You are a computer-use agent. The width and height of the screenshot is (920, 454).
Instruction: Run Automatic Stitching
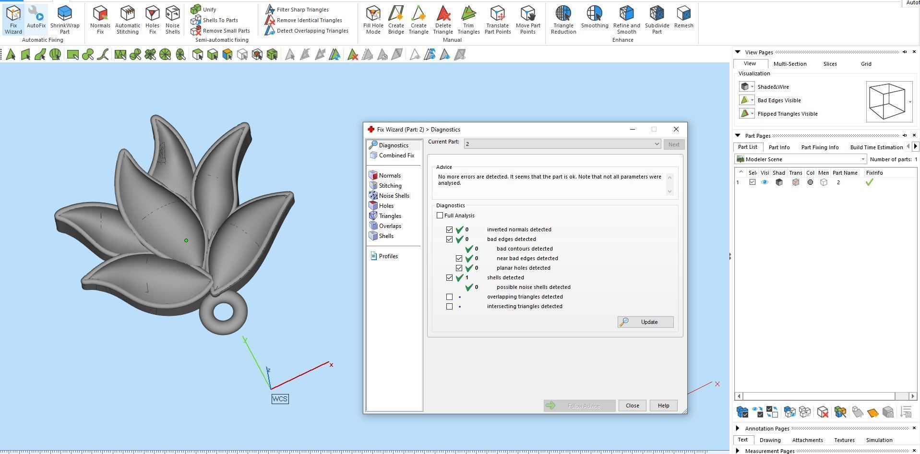(128, 20)
